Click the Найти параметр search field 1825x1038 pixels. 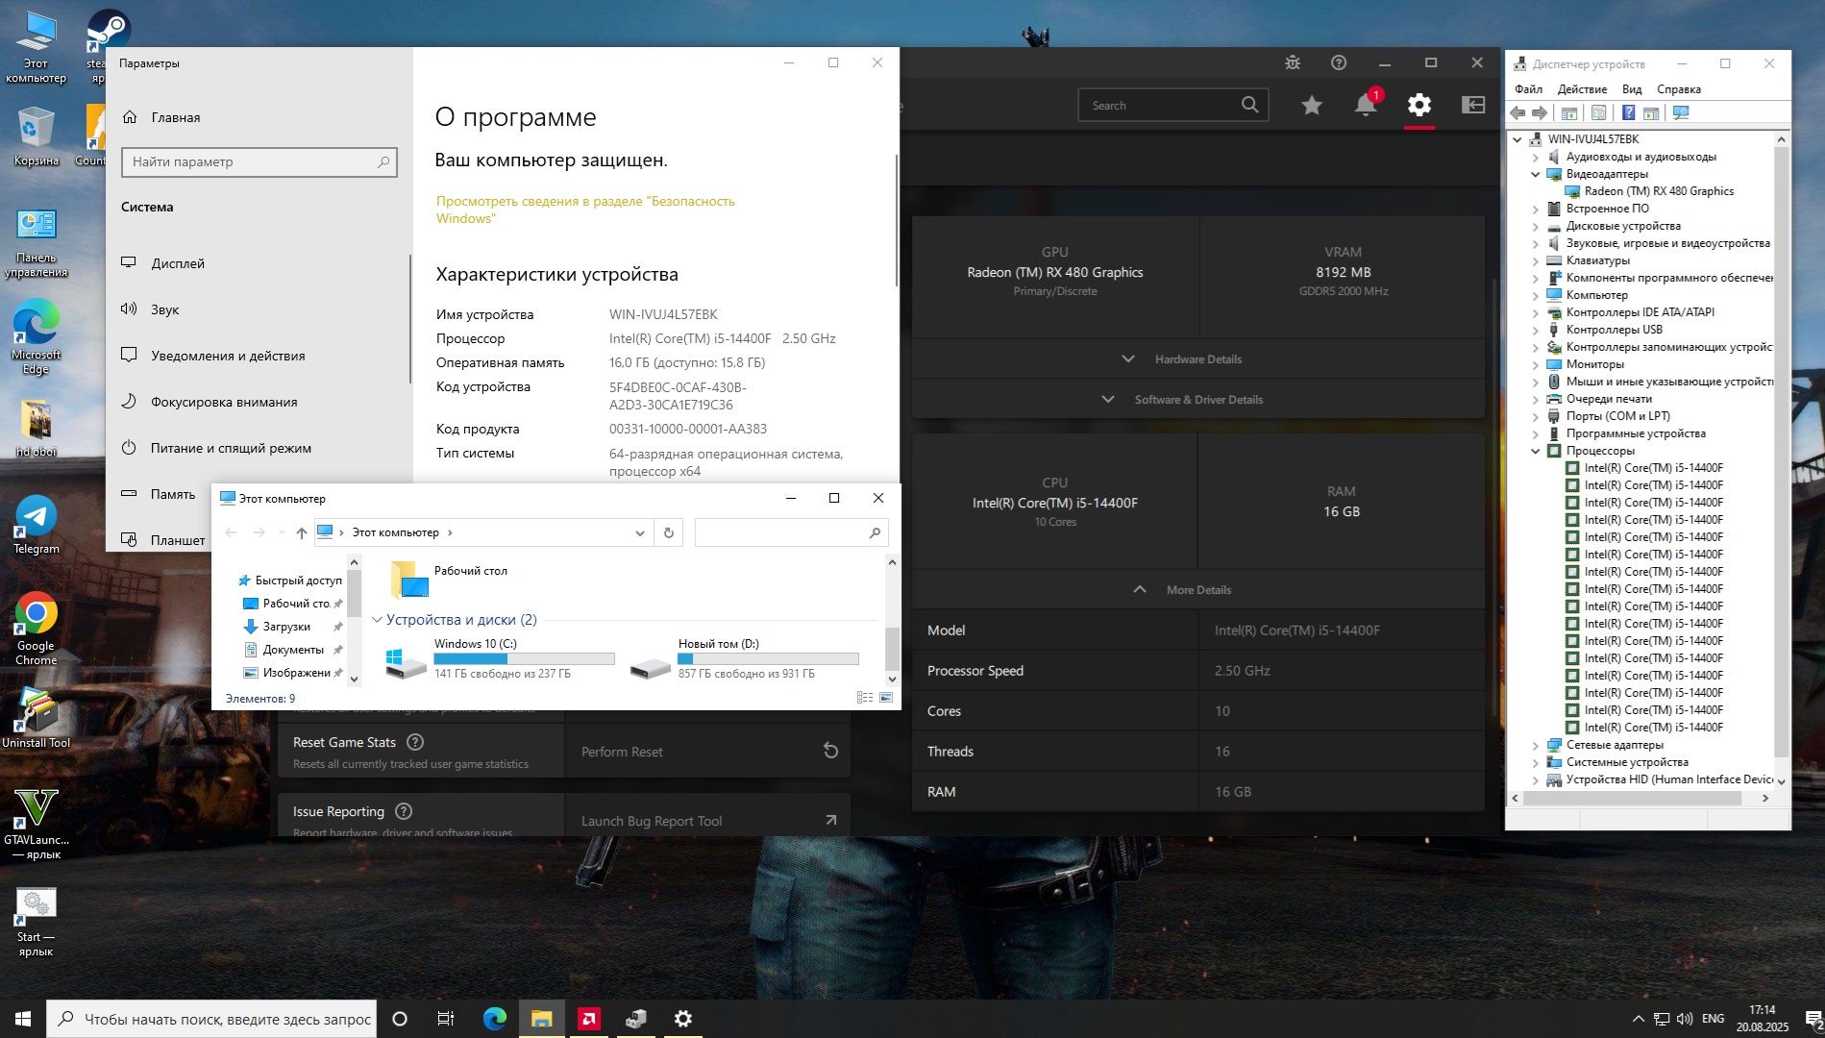(259, 161)
